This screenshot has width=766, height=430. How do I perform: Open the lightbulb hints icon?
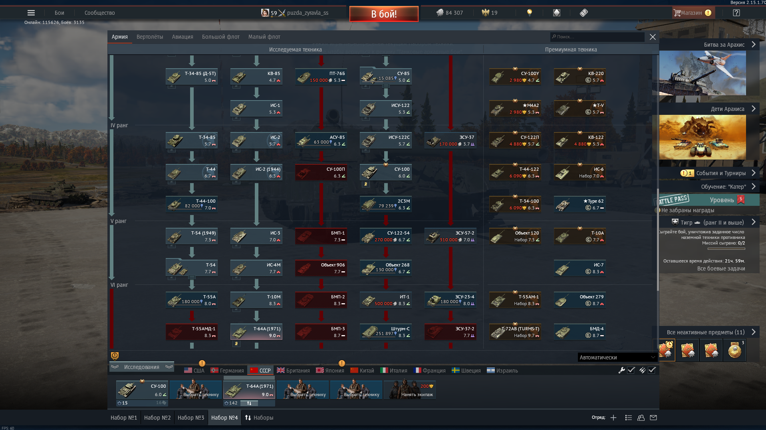point(530,13)
